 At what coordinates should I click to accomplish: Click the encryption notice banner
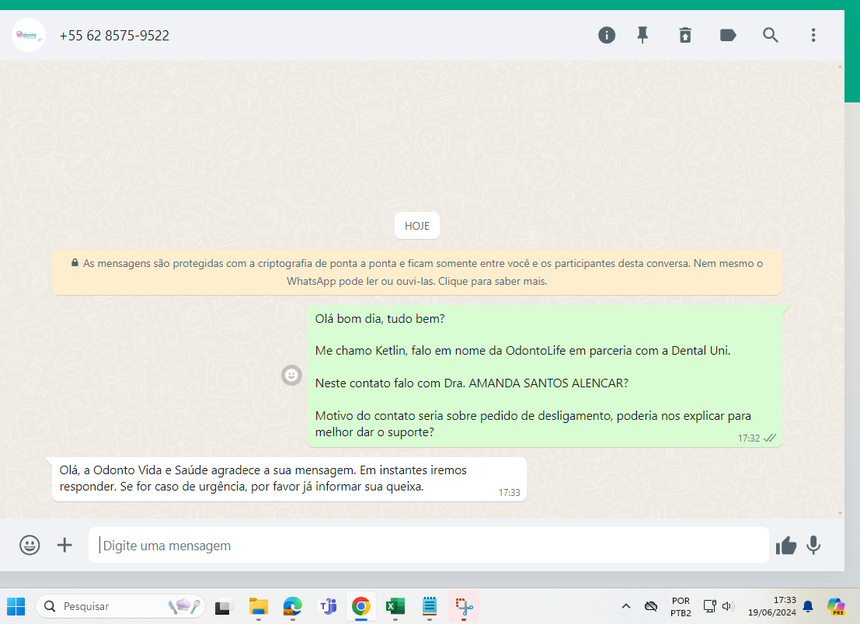[x=417, y=272]
